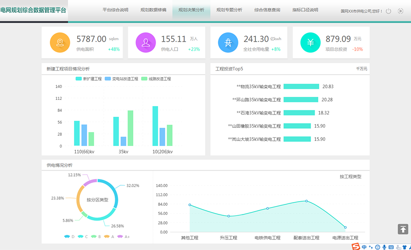Click the 配套送出工程 line chart point
This screenshot has height=250, width=411.
pos(306,201)
